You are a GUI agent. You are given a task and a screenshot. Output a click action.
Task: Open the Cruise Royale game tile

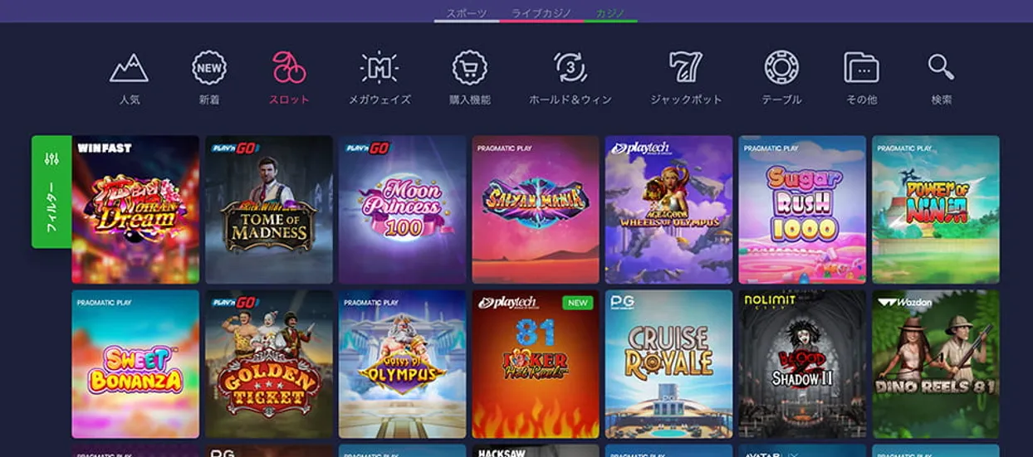[x=669, y=363]
